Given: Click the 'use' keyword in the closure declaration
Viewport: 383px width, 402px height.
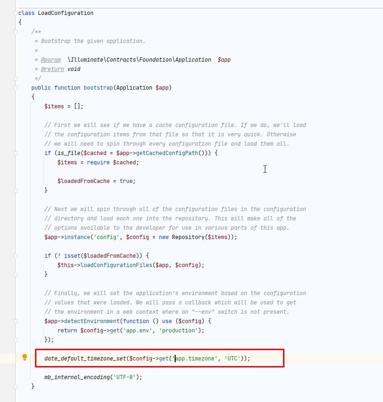Looking at the screenshot, I should click(x=167, y=321).
